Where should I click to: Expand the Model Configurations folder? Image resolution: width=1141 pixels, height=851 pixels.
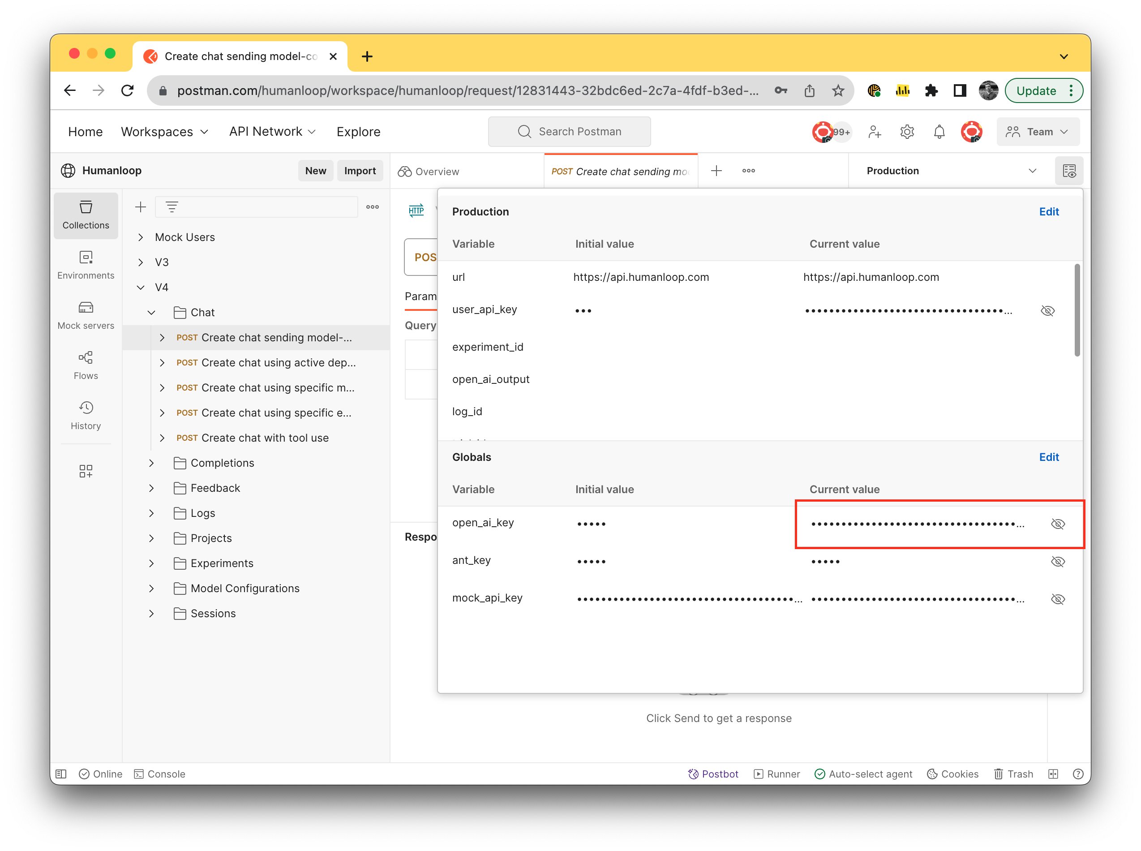[151, 588]
